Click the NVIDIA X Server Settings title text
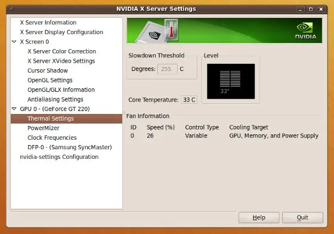 pyautogui.click(x=156, y=9)
